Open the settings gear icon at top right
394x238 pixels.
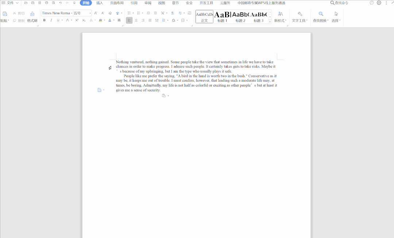click(x=379, y=3)
